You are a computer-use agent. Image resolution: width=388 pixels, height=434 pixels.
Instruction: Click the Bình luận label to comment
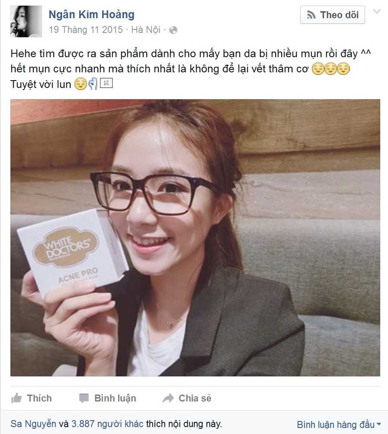pyautogui.click(x=115, y=398)
